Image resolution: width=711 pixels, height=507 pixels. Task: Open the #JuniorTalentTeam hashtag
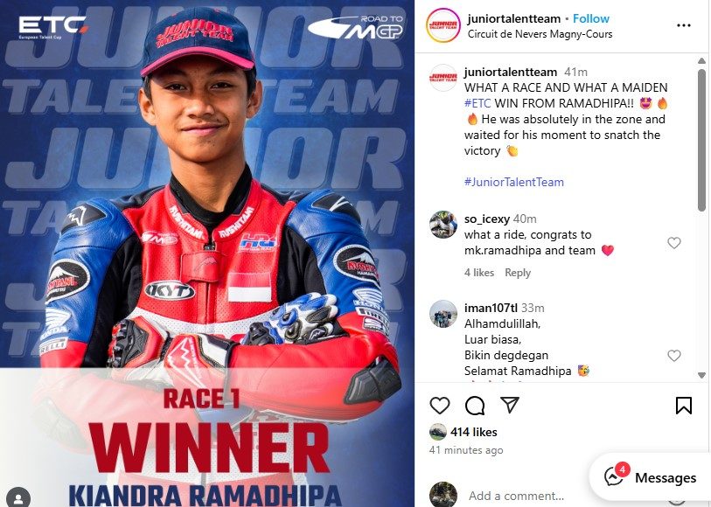coord(513,182)
